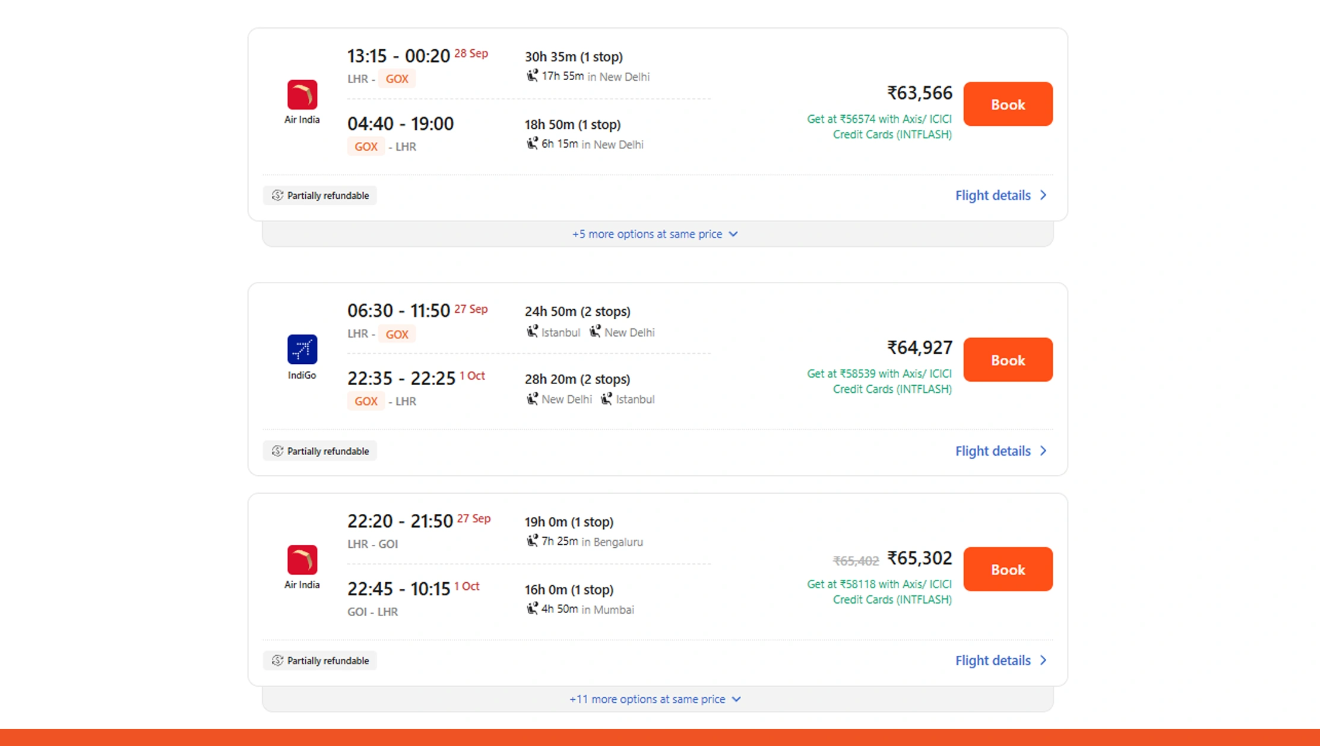
Task: Click the refund icon on the IndiGo card
Action: 277,451
